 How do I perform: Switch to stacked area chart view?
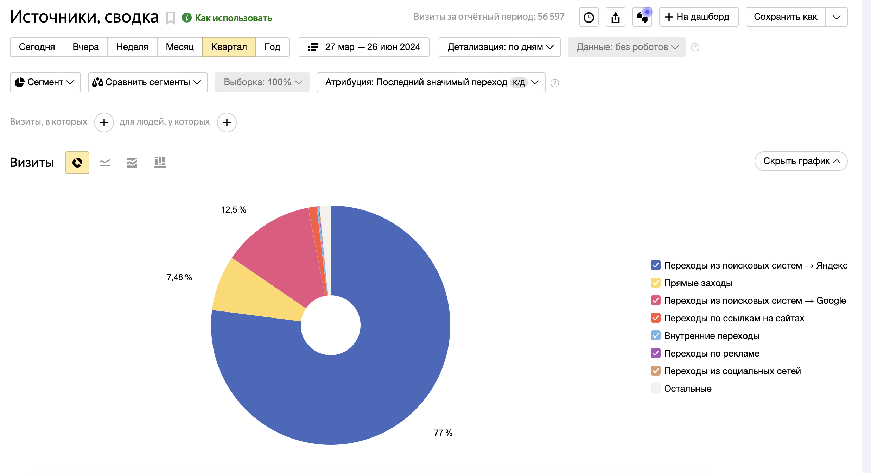tap(132, 163)
